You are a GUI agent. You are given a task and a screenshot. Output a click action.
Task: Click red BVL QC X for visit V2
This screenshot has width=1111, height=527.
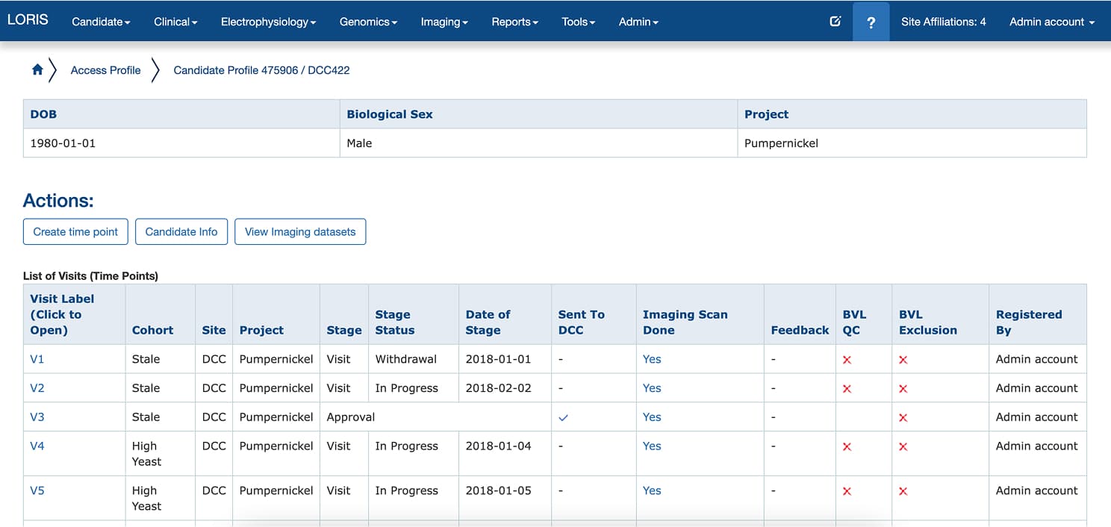point(847,388)
